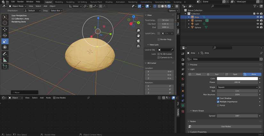Select the Annotate tool
Screen dimensions: 264x136
[5, 54]
